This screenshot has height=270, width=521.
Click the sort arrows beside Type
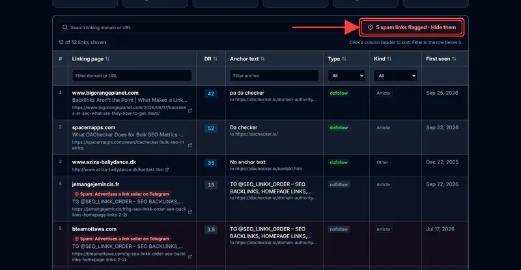point(344,58)
